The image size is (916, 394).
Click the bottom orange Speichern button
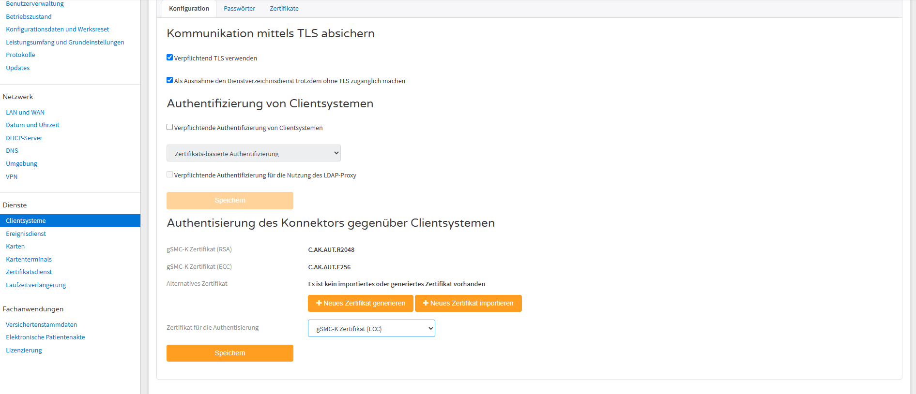230,353
